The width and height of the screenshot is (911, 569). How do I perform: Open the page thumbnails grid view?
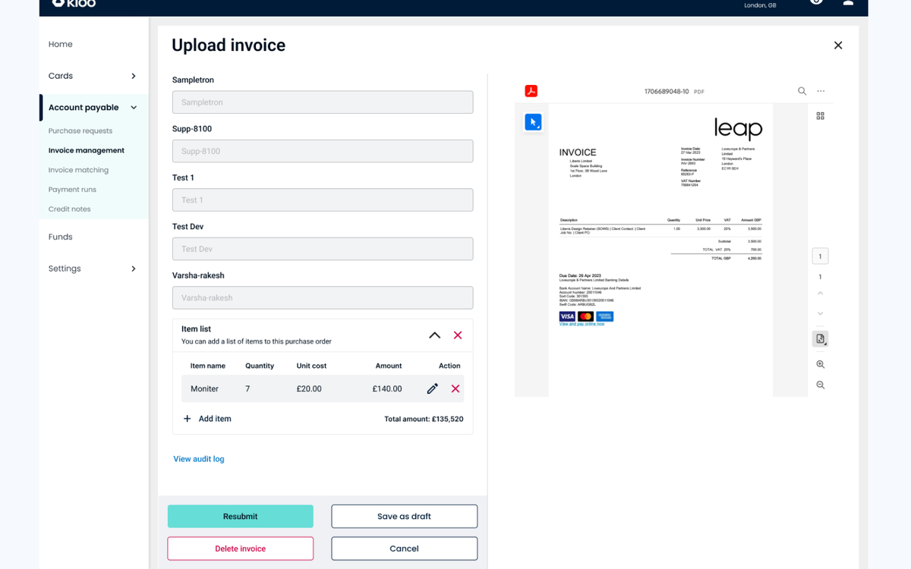point(820,116)
